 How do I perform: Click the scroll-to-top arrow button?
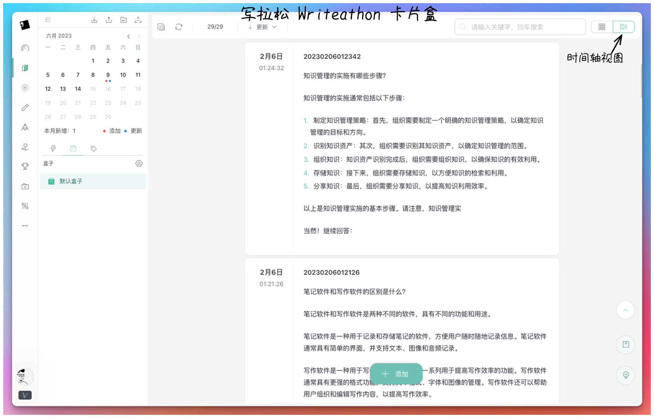click(626, 310)
